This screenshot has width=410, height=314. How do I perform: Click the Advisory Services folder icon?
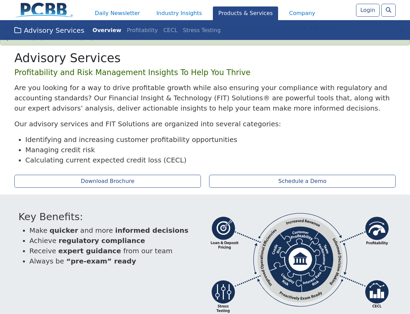tap(18, 30)
